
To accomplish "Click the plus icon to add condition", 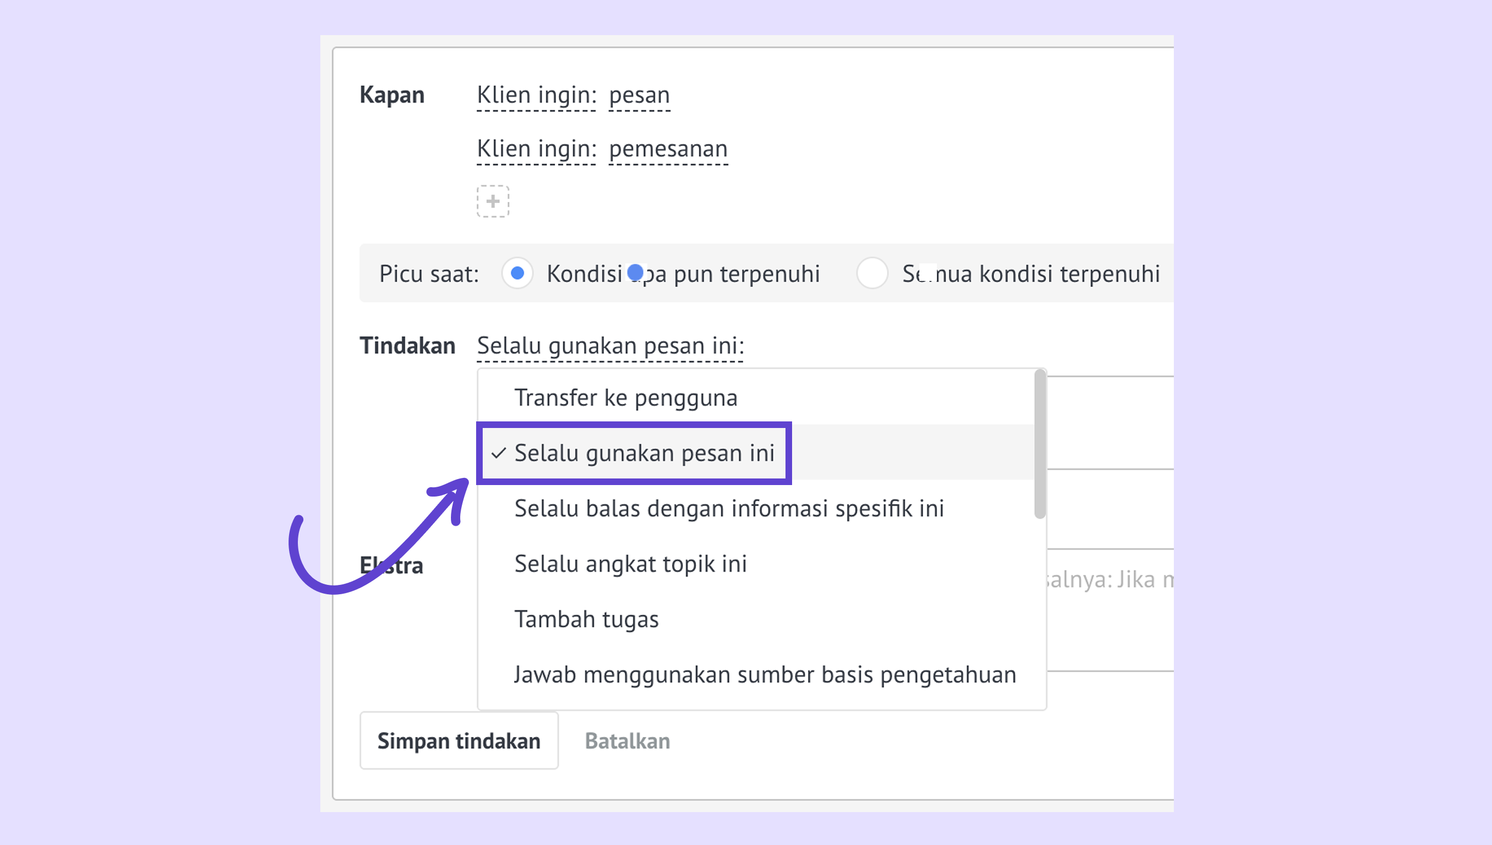I will click(493, 201).
